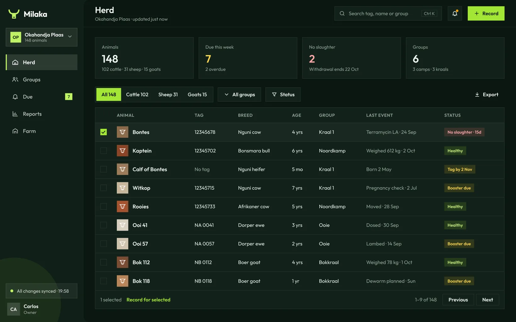
Task: Click the Due bell icon in sidebar
Action: point(15,97)
